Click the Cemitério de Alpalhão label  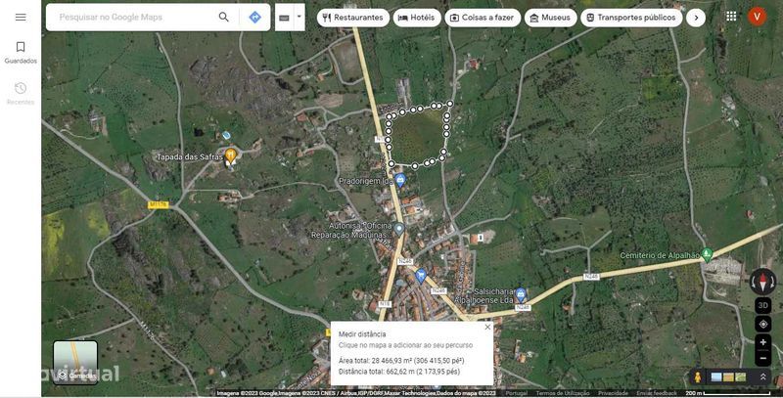660,255
